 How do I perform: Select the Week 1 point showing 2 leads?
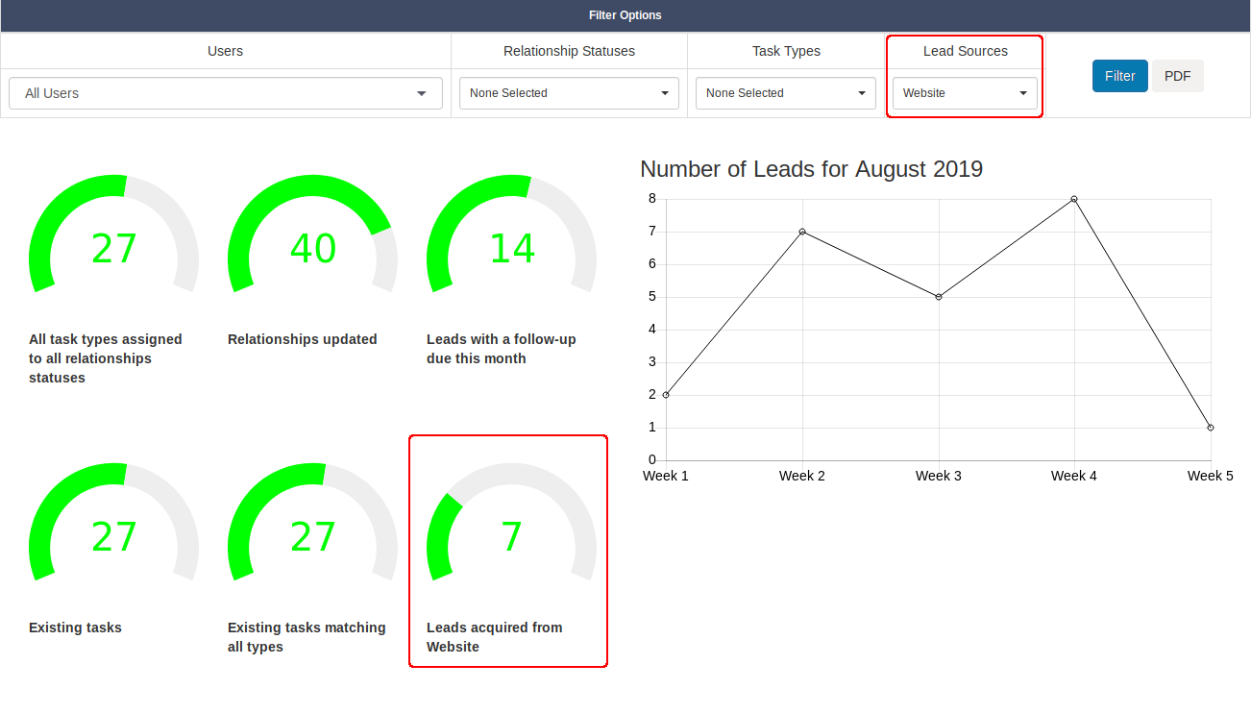[665, 394]
